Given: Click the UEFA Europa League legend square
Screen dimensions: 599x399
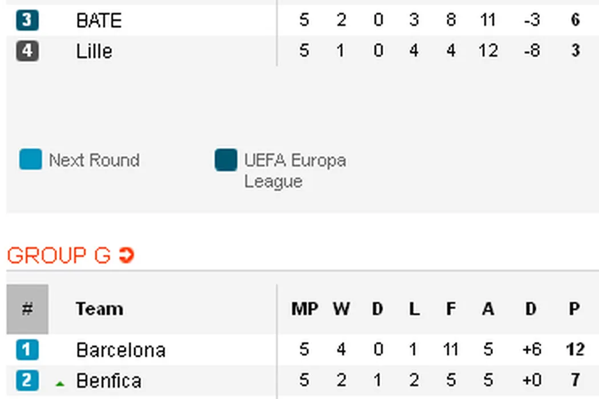Looking at the screenshot, I should tap(226, 160).
